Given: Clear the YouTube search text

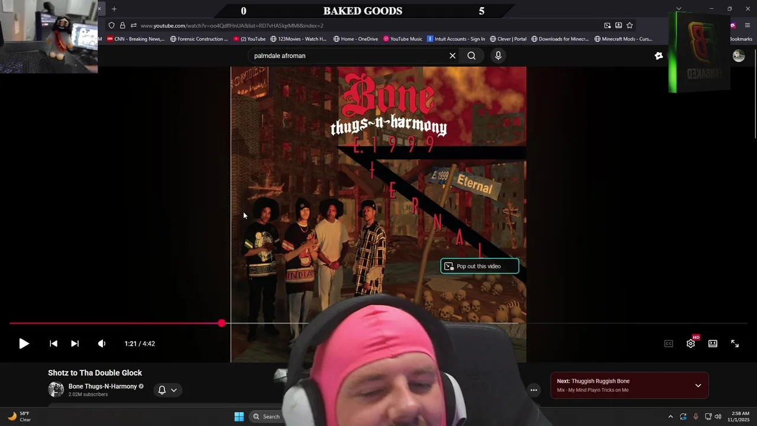Looking at the screenshot, I should click(452, 56).
